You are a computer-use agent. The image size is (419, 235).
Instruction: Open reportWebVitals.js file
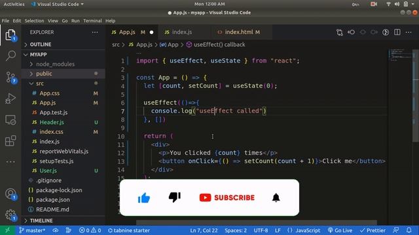click(64, 151)
